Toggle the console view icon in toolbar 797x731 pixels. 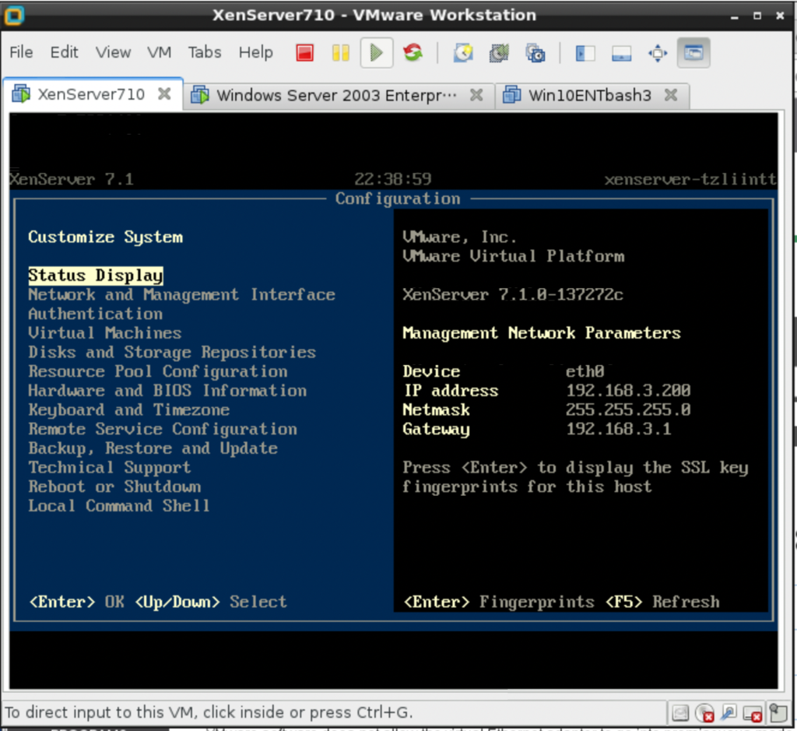(693, 52)
